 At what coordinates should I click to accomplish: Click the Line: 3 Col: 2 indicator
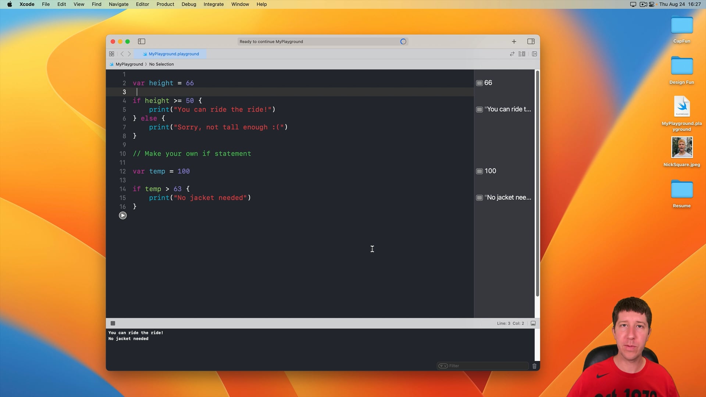pos(510,323)
